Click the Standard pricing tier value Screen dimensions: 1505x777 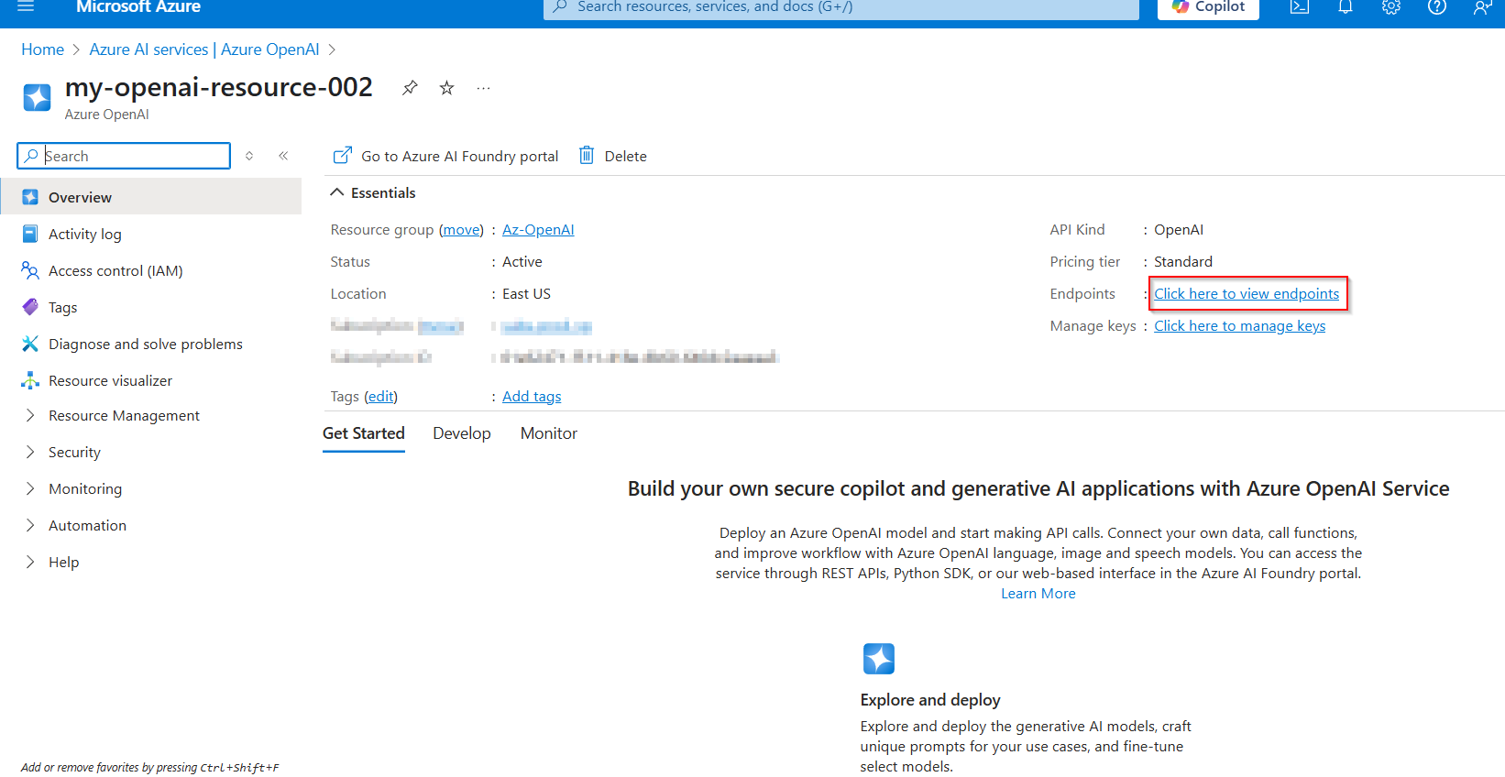1183,261
